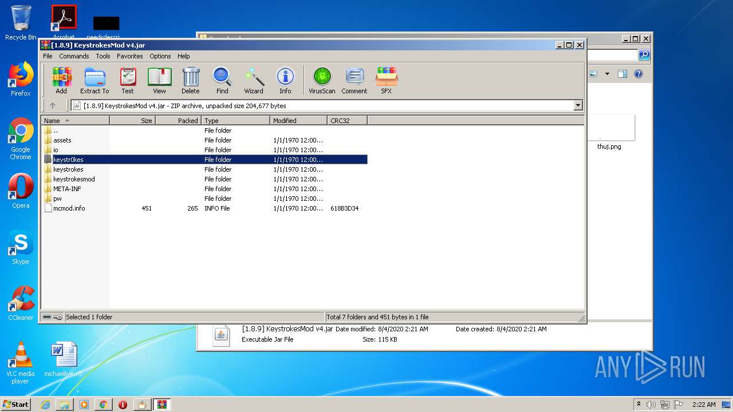The image size is (733, 412).
Task: Open VLC media player desktop shortcut
Action: (21, 363)
